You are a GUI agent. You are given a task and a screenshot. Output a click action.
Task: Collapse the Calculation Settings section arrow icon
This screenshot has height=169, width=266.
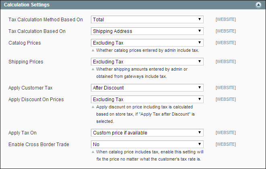pos(258,5)
